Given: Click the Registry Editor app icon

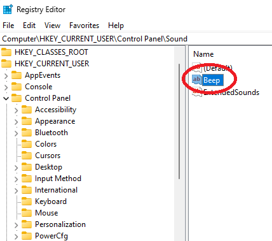Looking at the screenshot, I should tap(8, 10).
